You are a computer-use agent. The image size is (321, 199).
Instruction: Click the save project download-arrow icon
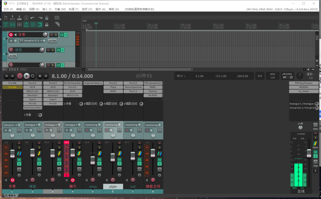[19, 18]
